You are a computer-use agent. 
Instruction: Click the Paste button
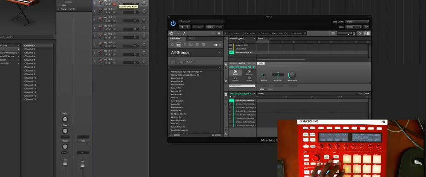[219, 27]
